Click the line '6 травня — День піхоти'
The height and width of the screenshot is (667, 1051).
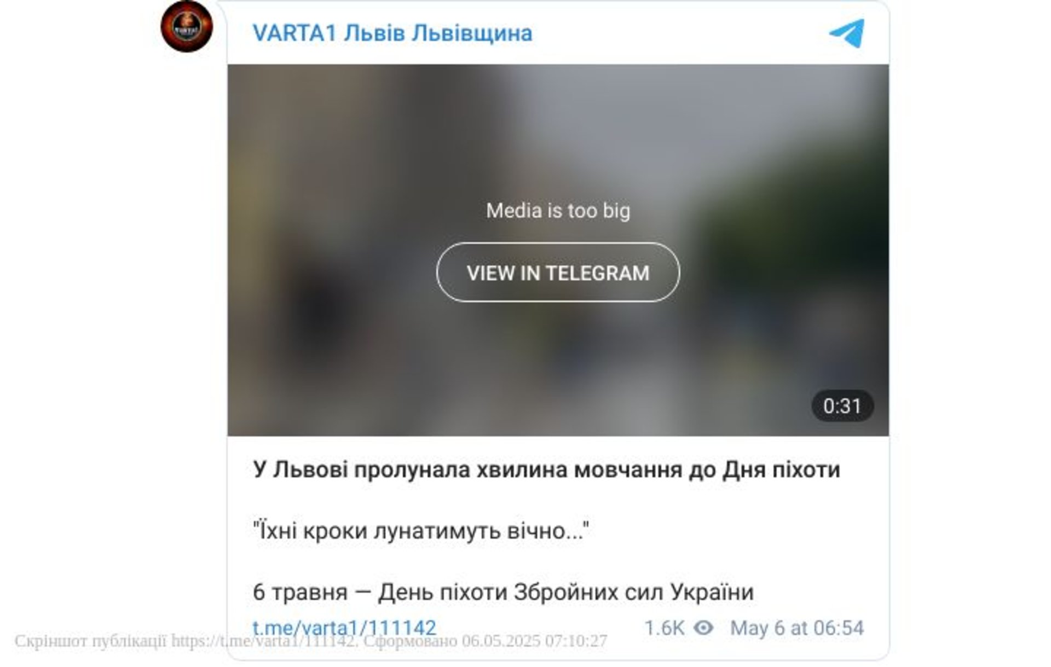click(x=503, y=592)
